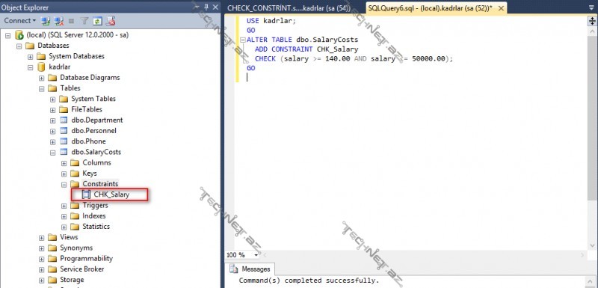This screenshot has height=288, width=598.
Task: Switch to the CHECK_CONSTRINT.sql tab
Action: (289, 8)
